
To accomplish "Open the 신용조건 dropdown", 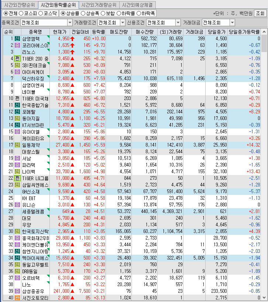I will coord(178,23).
